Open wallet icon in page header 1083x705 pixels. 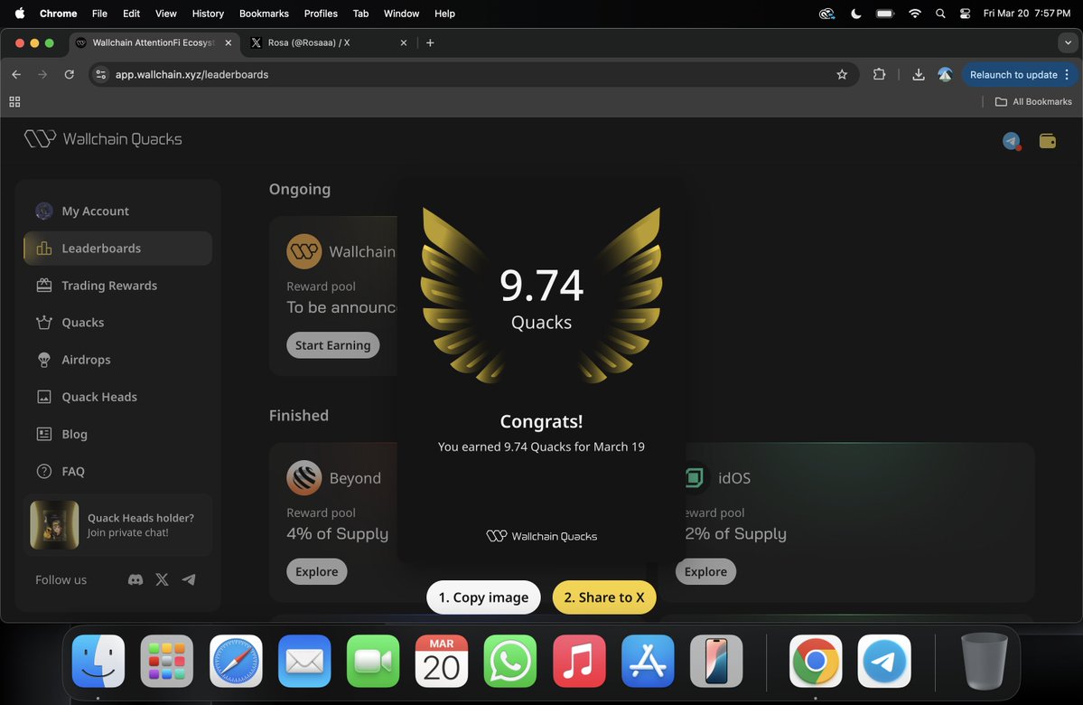1048,141
